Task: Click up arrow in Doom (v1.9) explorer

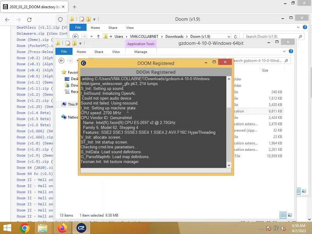Action: click(98, 37)
